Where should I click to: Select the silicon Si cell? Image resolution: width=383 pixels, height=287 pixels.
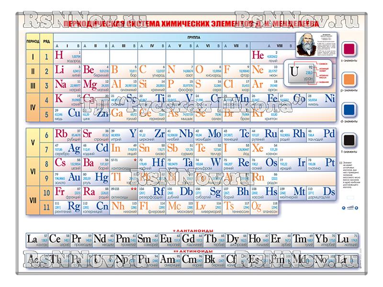tap(152, 86)
